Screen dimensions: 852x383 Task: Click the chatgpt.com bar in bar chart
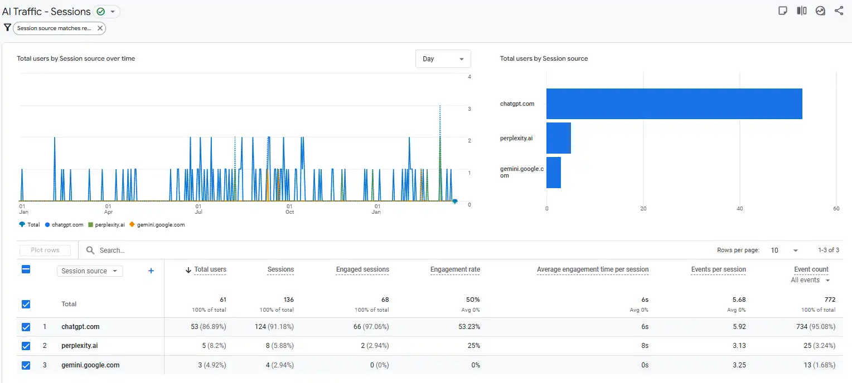(674, 104)
